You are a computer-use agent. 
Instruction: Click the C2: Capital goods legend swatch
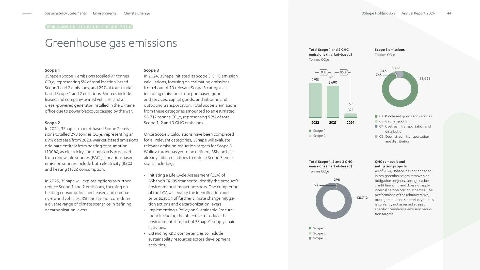point(376,121)
